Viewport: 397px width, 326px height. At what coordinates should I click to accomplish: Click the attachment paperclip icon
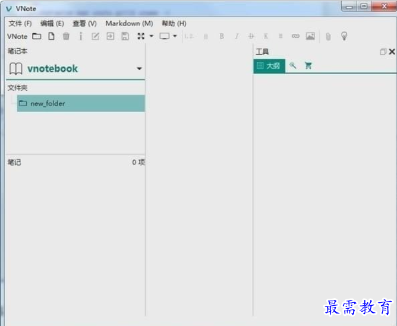[x=328, y=37]
